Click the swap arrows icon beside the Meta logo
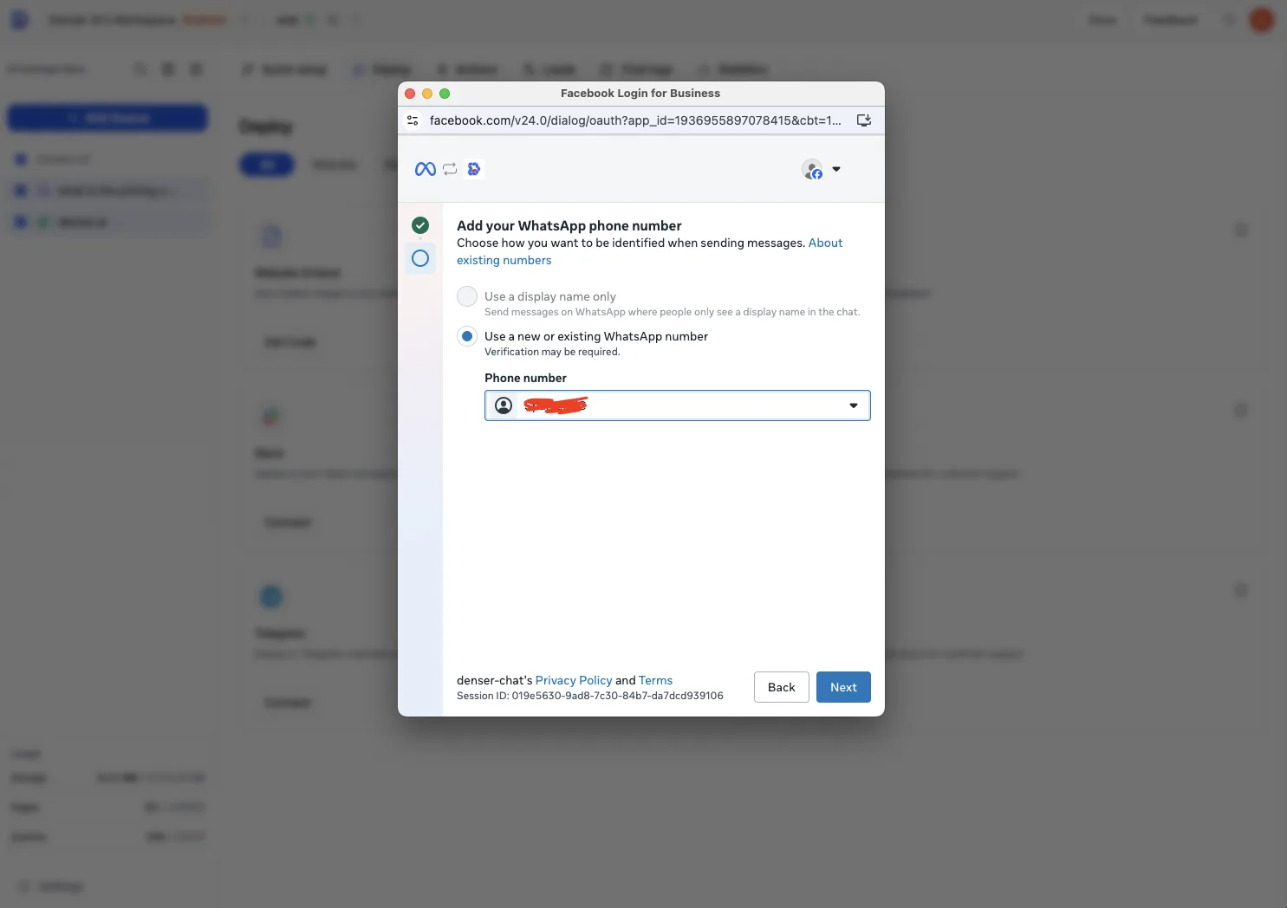This screenshot has height=908, width=1287. click(450, 169)
